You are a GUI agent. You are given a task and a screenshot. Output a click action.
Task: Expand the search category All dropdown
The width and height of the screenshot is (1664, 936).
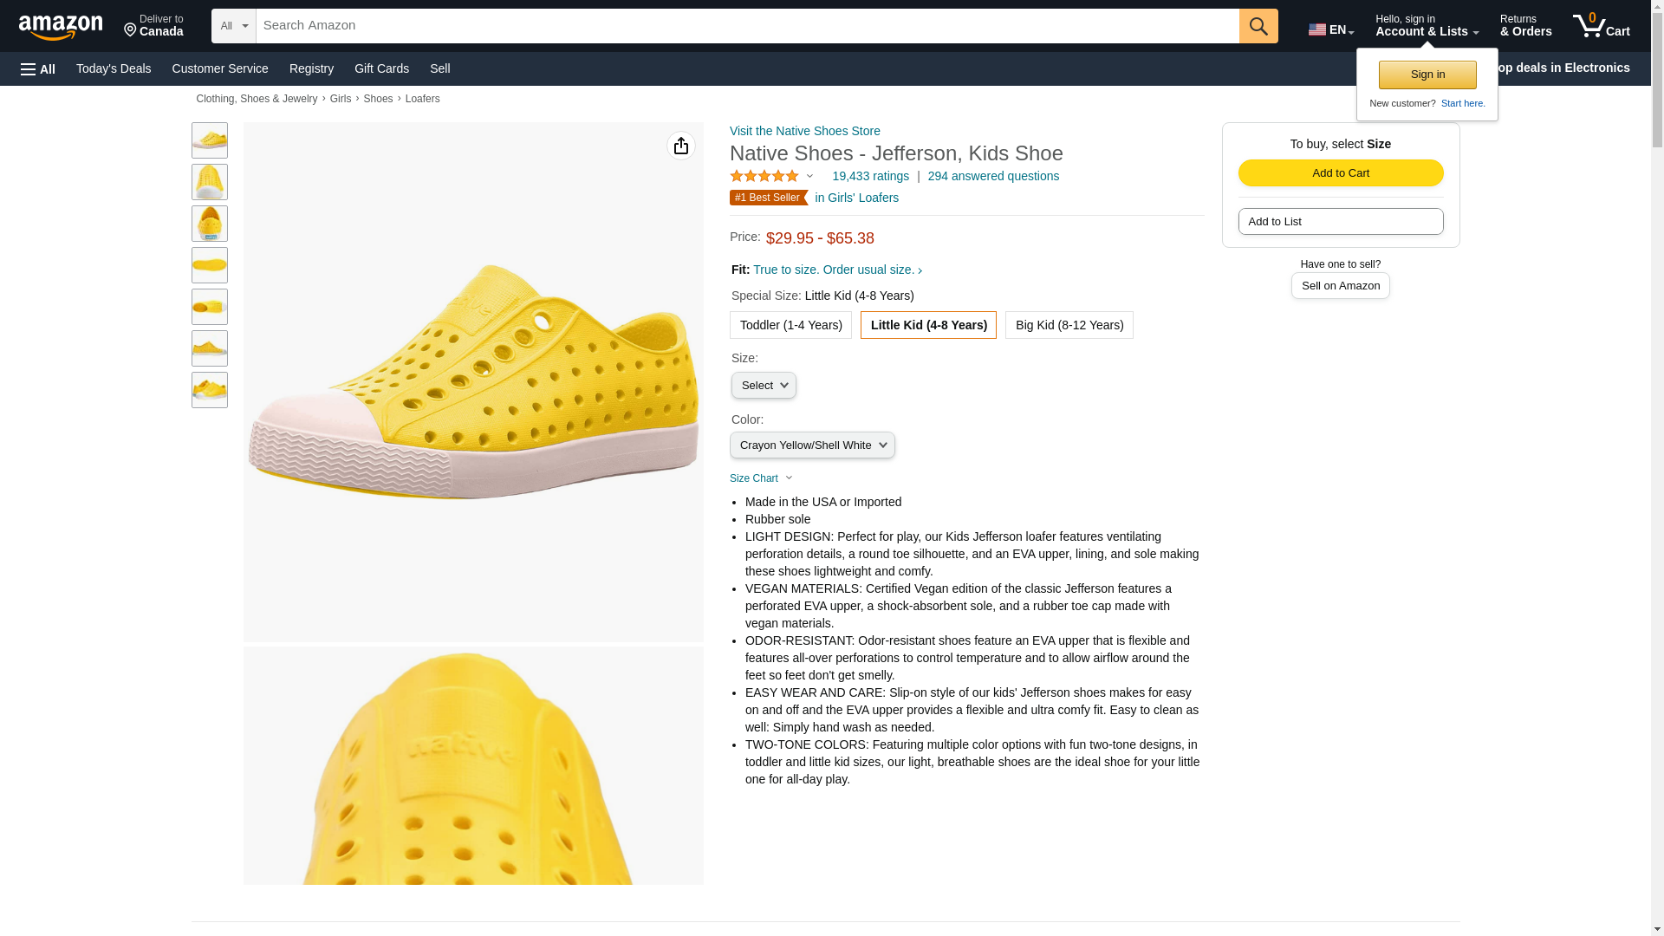(x=233, y=26)
